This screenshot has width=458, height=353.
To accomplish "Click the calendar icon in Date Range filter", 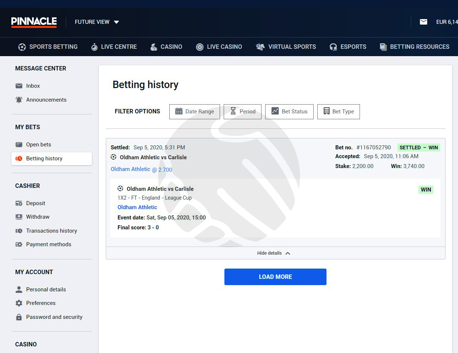I will (179, 111).
